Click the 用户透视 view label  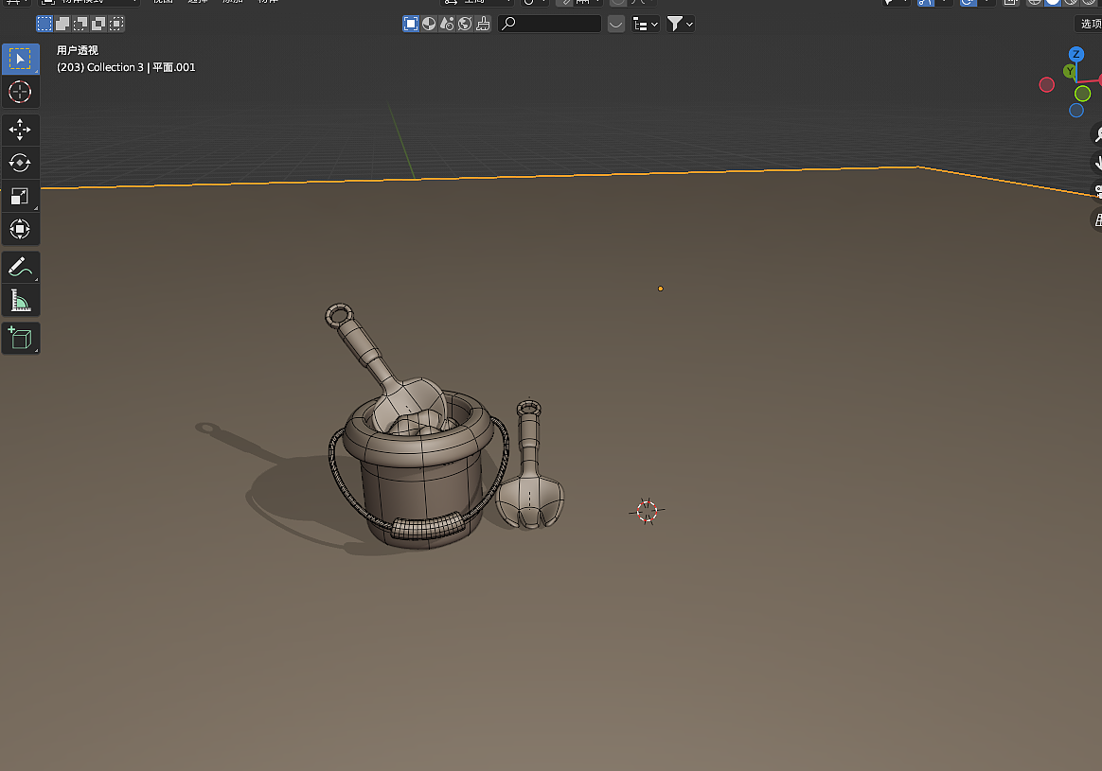pos(78,50)
